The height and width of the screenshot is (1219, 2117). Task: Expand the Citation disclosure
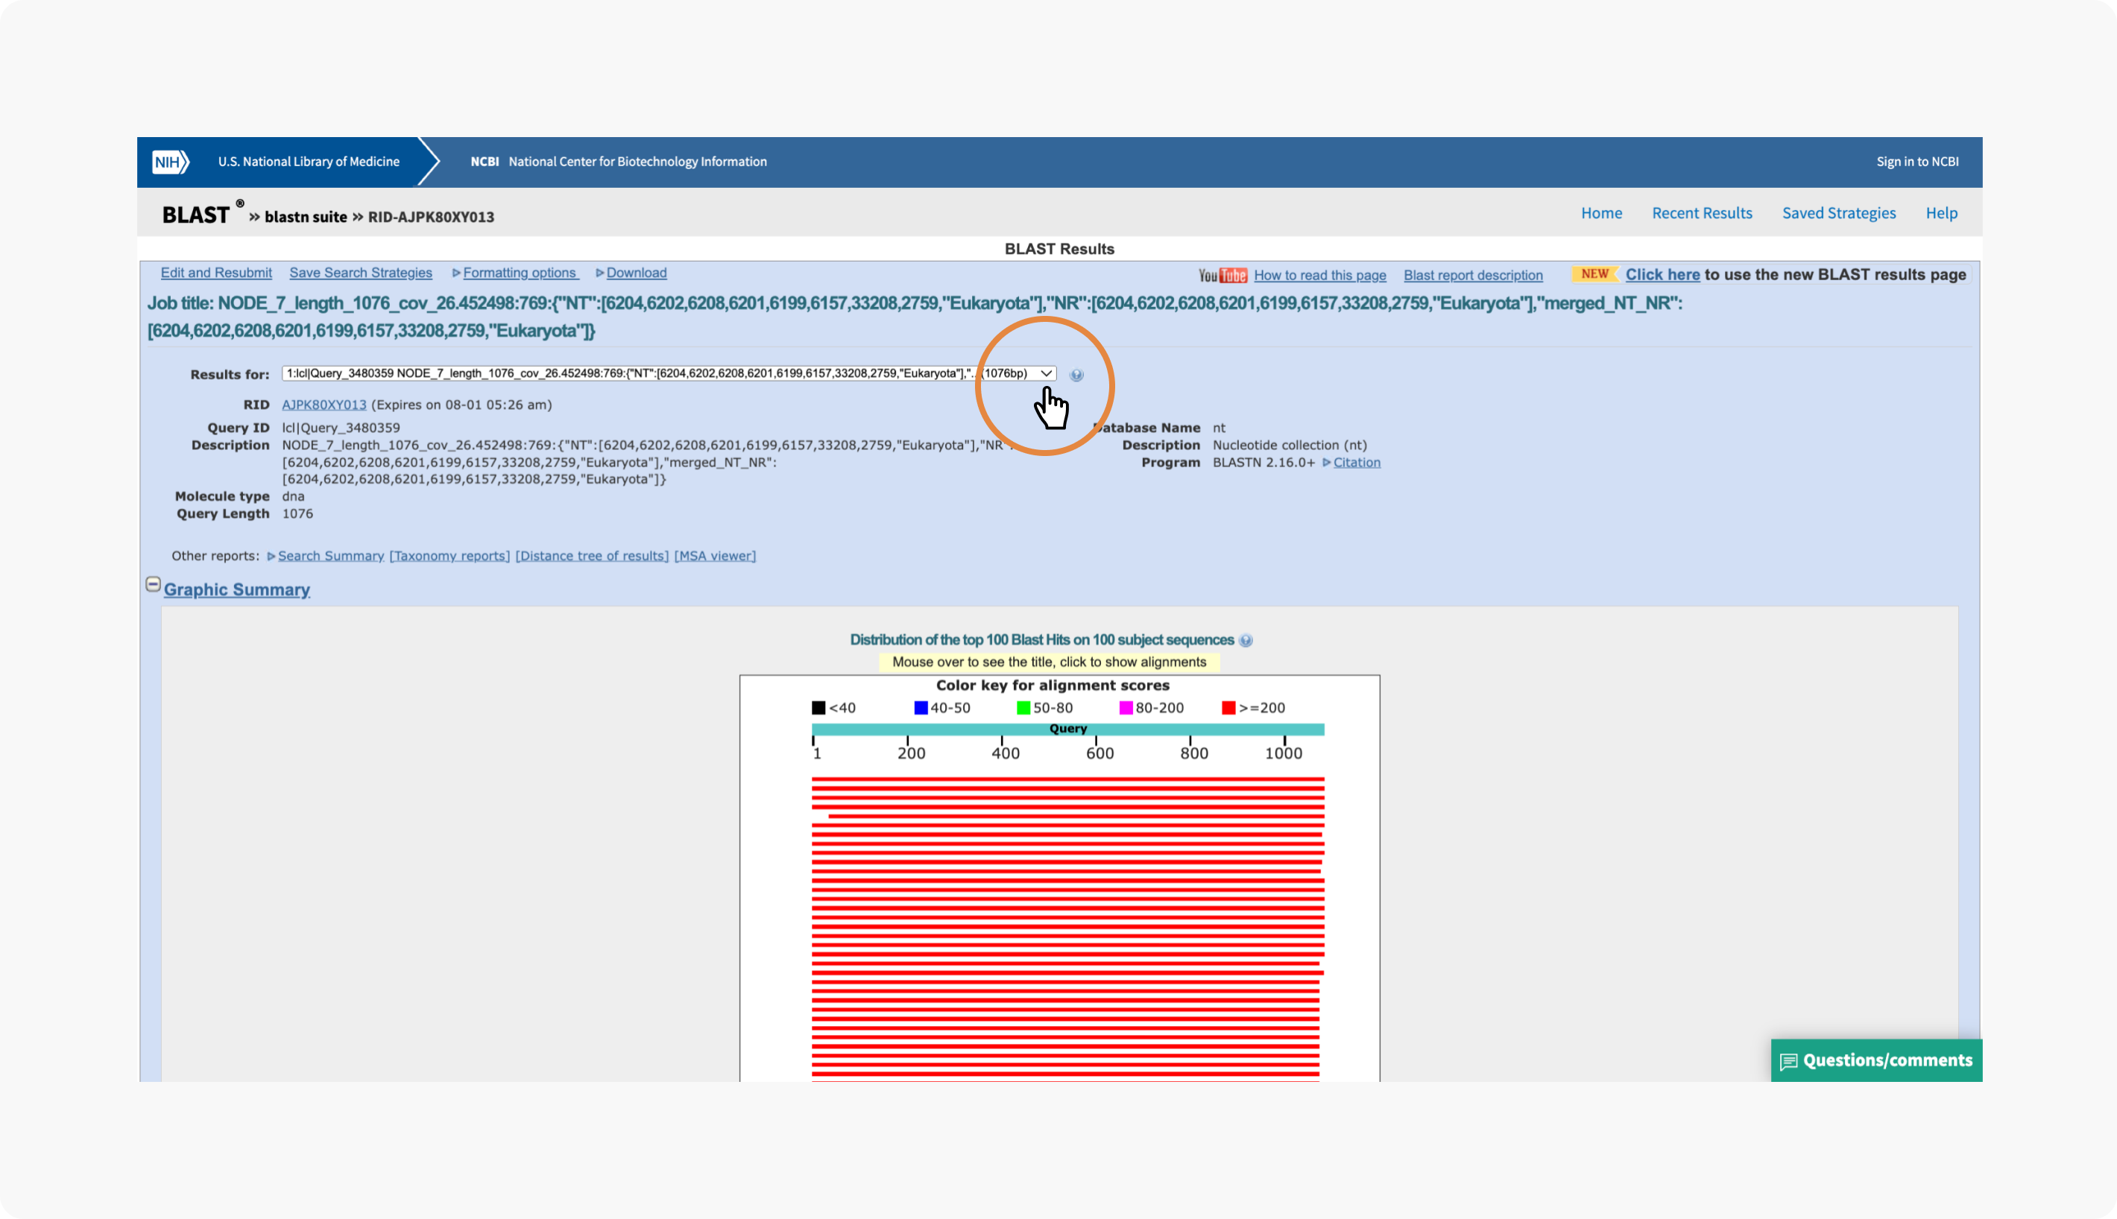tap(1351, 462)
